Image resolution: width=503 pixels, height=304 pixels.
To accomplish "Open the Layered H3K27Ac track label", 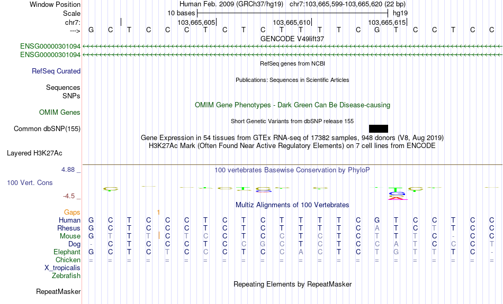I will (x=34, y=153).
